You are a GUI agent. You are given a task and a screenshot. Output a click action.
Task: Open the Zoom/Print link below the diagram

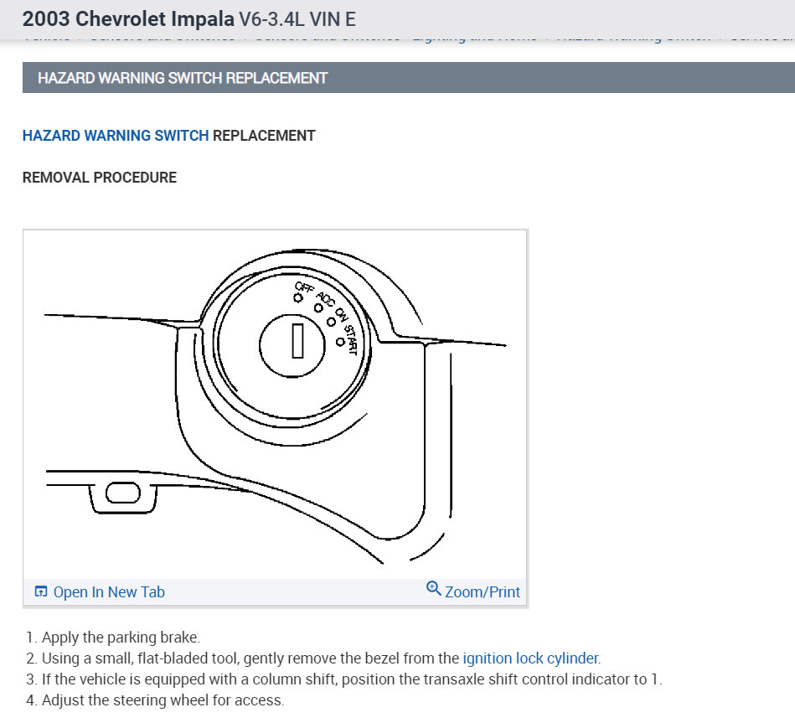pyautogui.click(x=483, y=591)
